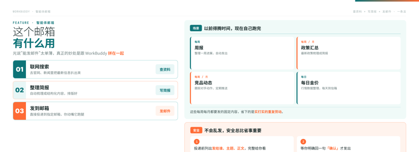Click the text 跟踪对手动作，定期推送
Screen dimensions: 419x152
211,88
